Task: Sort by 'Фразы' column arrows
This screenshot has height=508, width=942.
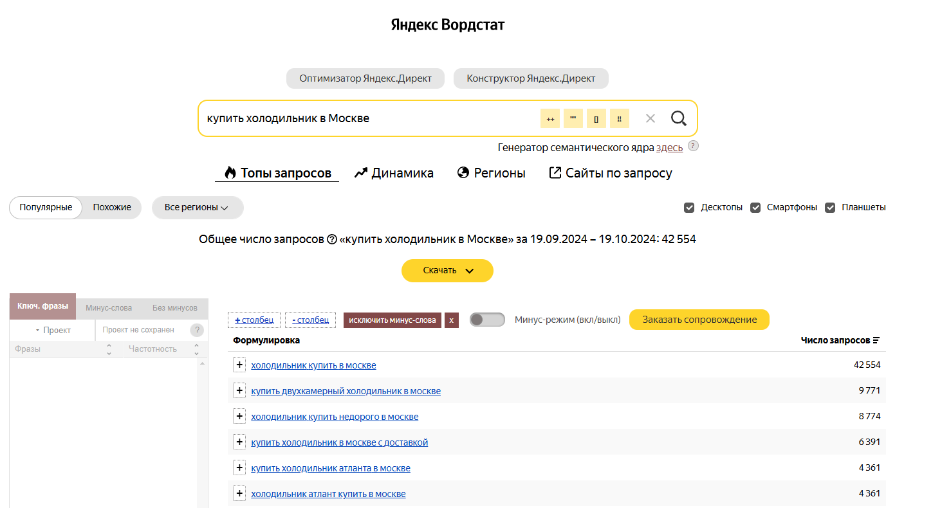Action: coord(109,349)
